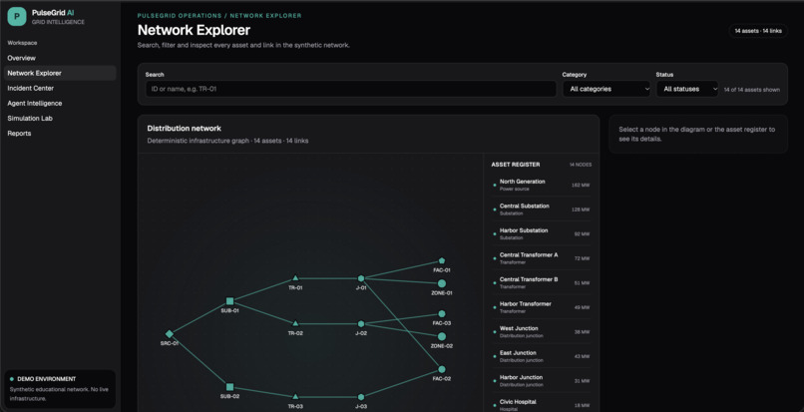Screen dimensions: 804x412
Task: Open the Incident Center page
Action: (60, 88)
